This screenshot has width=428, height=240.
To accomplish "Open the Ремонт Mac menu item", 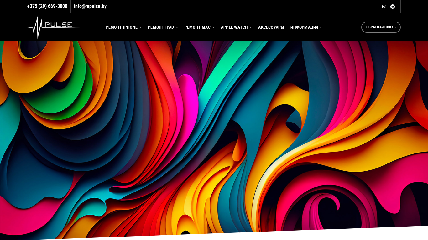I will 197,27.
